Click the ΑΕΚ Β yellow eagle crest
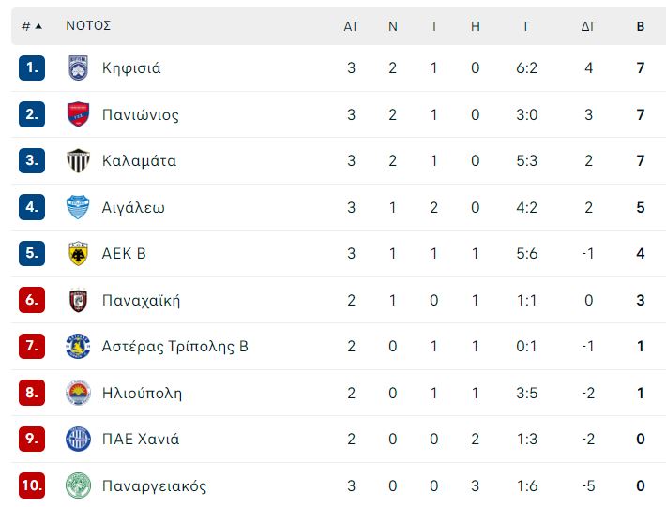This screenshot has width=666, height=507. (x=78, y=253)
